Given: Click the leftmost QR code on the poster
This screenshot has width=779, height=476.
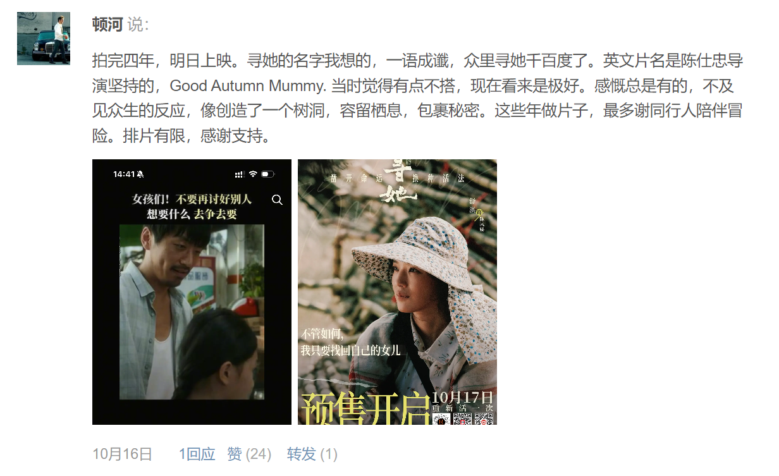Looking at the screenshot, I should pos(441,419).
